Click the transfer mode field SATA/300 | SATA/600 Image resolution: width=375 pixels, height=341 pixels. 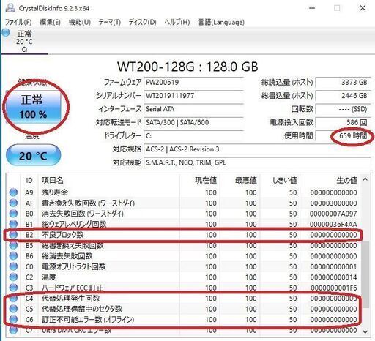click(x=193, y=122)
